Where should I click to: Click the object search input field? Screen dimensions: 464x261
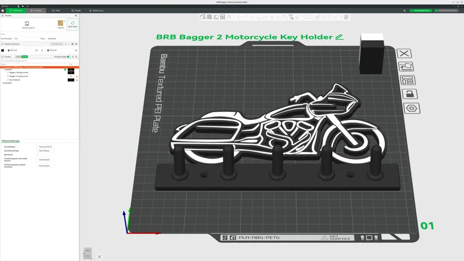tap(39, 61)
